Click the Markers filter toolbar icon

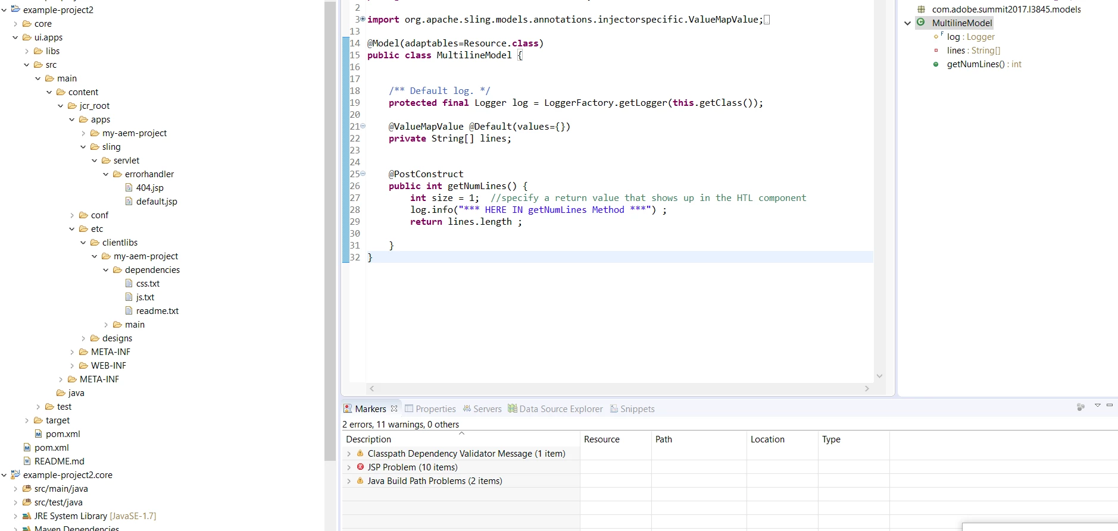(x=1081, y=407)
